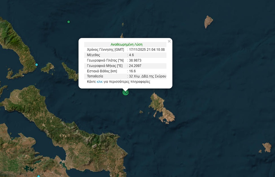
Task: Click the small island right of the peninsula's cyan dot
Action: (48, 68)
